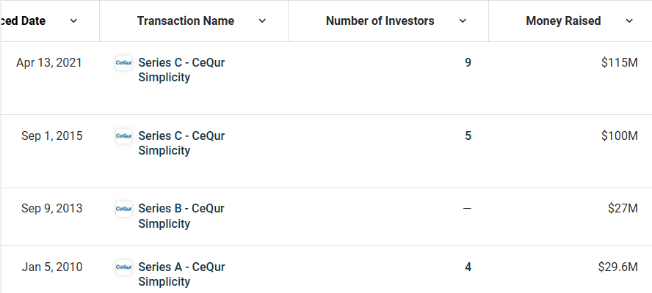Click the 4 investors count for Series A
This screenshot has height=293, width=652.
[468, 267]
